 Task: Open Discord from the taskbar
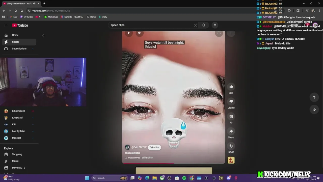tap(229, 178)
